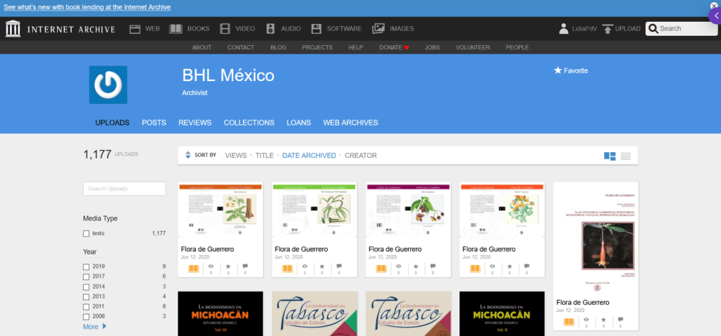The height and width of the screenshot is (336, 721).
Task: Open the Web section icon
Action: tap(135, 29)
